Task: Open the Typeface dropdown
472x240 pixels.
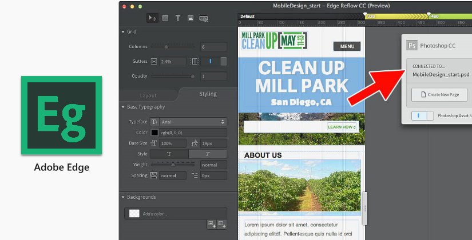Action: (x=193, y=122)
